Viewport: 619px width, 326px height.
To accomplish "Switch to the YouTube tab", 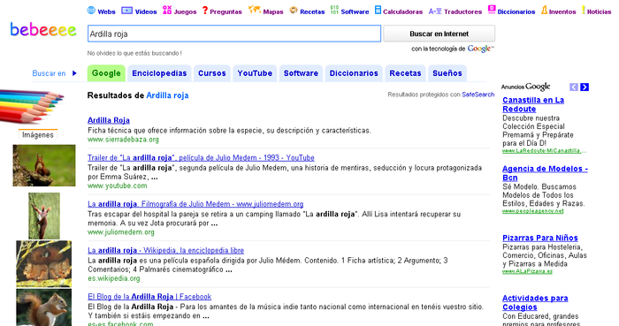I will (255, 73).
